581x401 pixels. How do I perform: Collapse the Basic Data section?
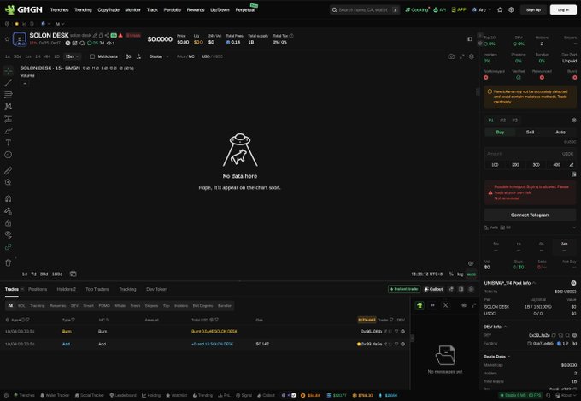point(509,357)
